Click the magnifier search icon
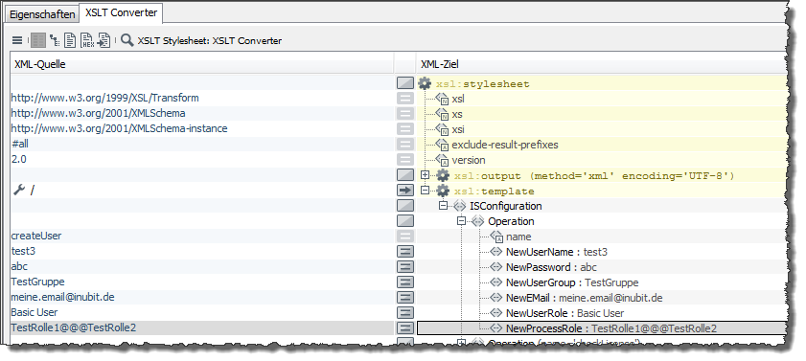 [x=127, y=40]
